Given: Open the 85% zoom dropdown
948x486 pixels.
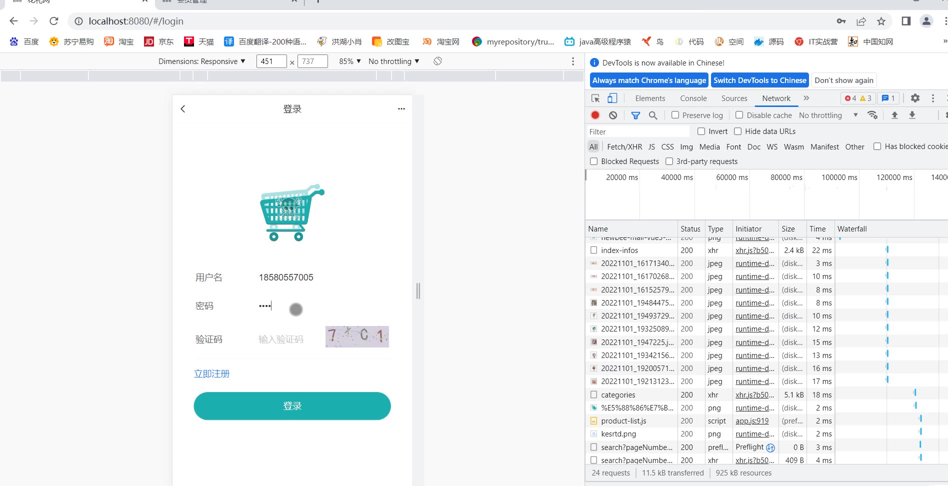Looking at the screenshot, I should [x=350, y=61].
